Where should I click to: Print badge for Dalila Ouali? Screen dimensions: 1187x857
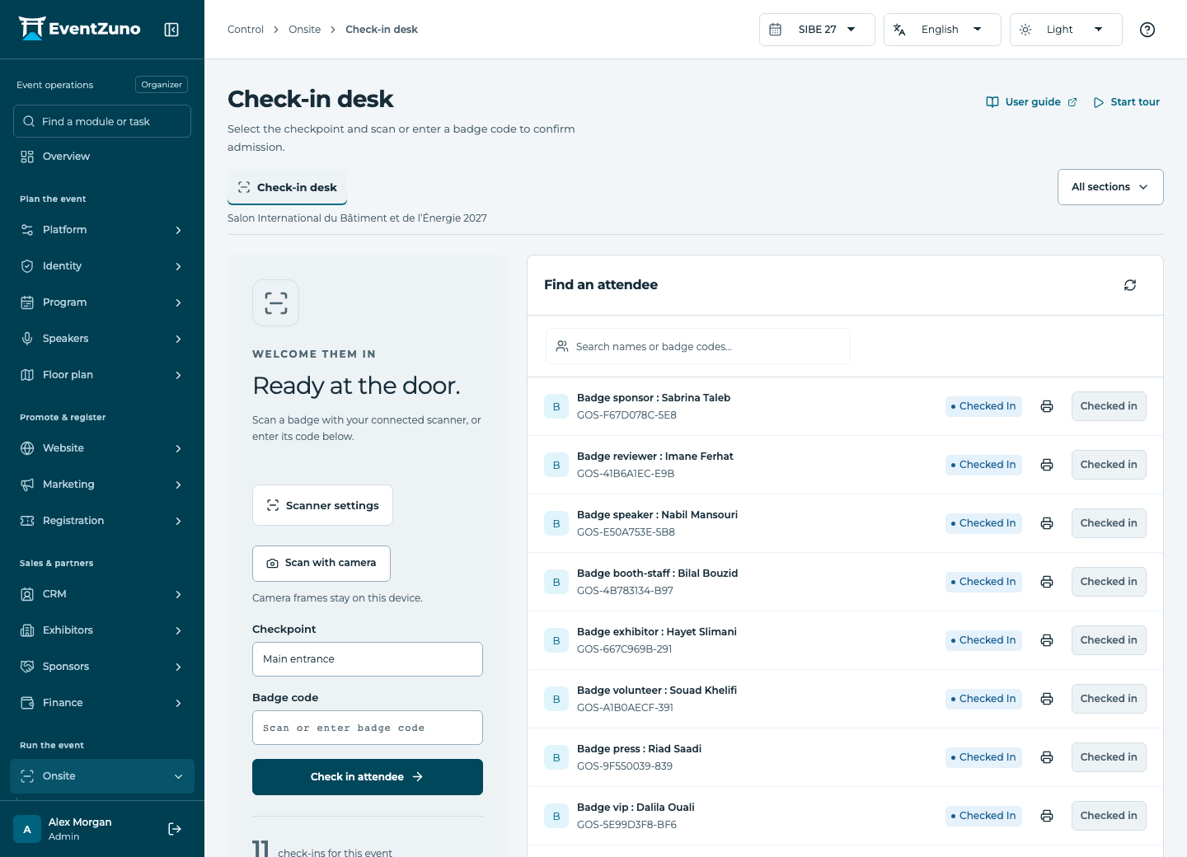point(1047,816)
